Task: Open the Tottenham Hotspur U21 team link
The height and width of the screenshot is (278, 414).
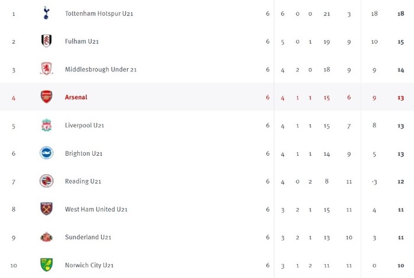Action: pyautogui.click(x=99, y=14)
